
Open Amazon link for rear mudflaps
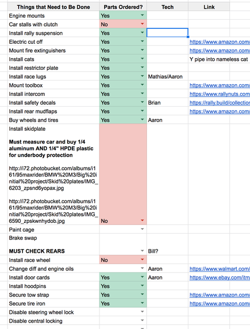point(220,111)
